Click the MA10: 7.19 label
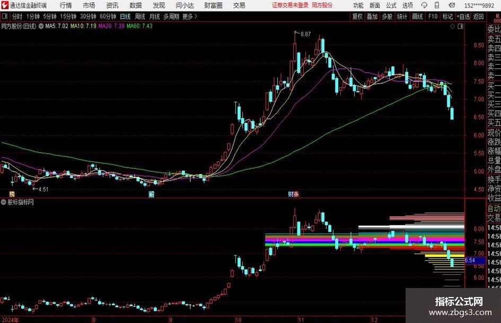This screenshot has height=323, width=501. point(83,26)
